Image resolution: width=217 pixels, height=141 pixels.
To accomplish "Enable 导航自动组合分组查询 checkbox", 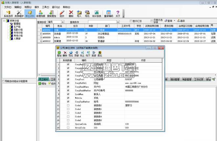I will click(3, 81).
